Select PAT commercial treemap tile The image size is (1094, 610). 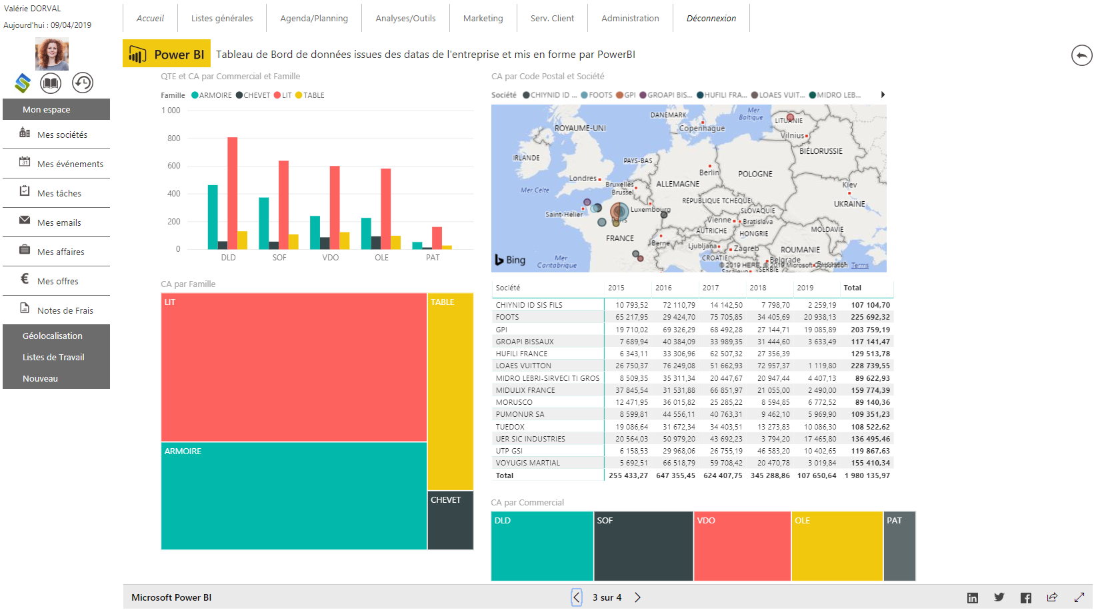point(900,546)
